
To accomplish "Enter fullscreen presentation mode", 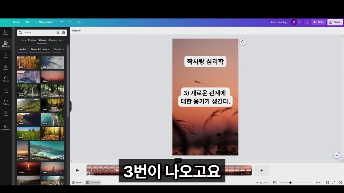I will [x=334, y=183].
